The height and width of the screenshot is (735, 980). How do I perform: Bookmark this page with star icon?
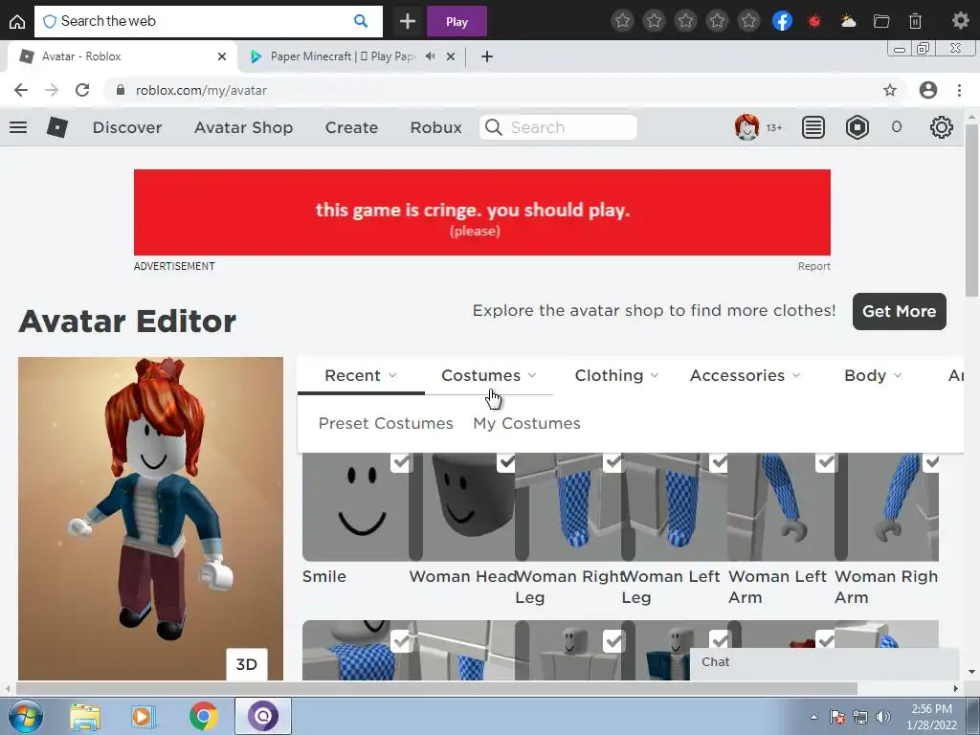coord(890,90)
